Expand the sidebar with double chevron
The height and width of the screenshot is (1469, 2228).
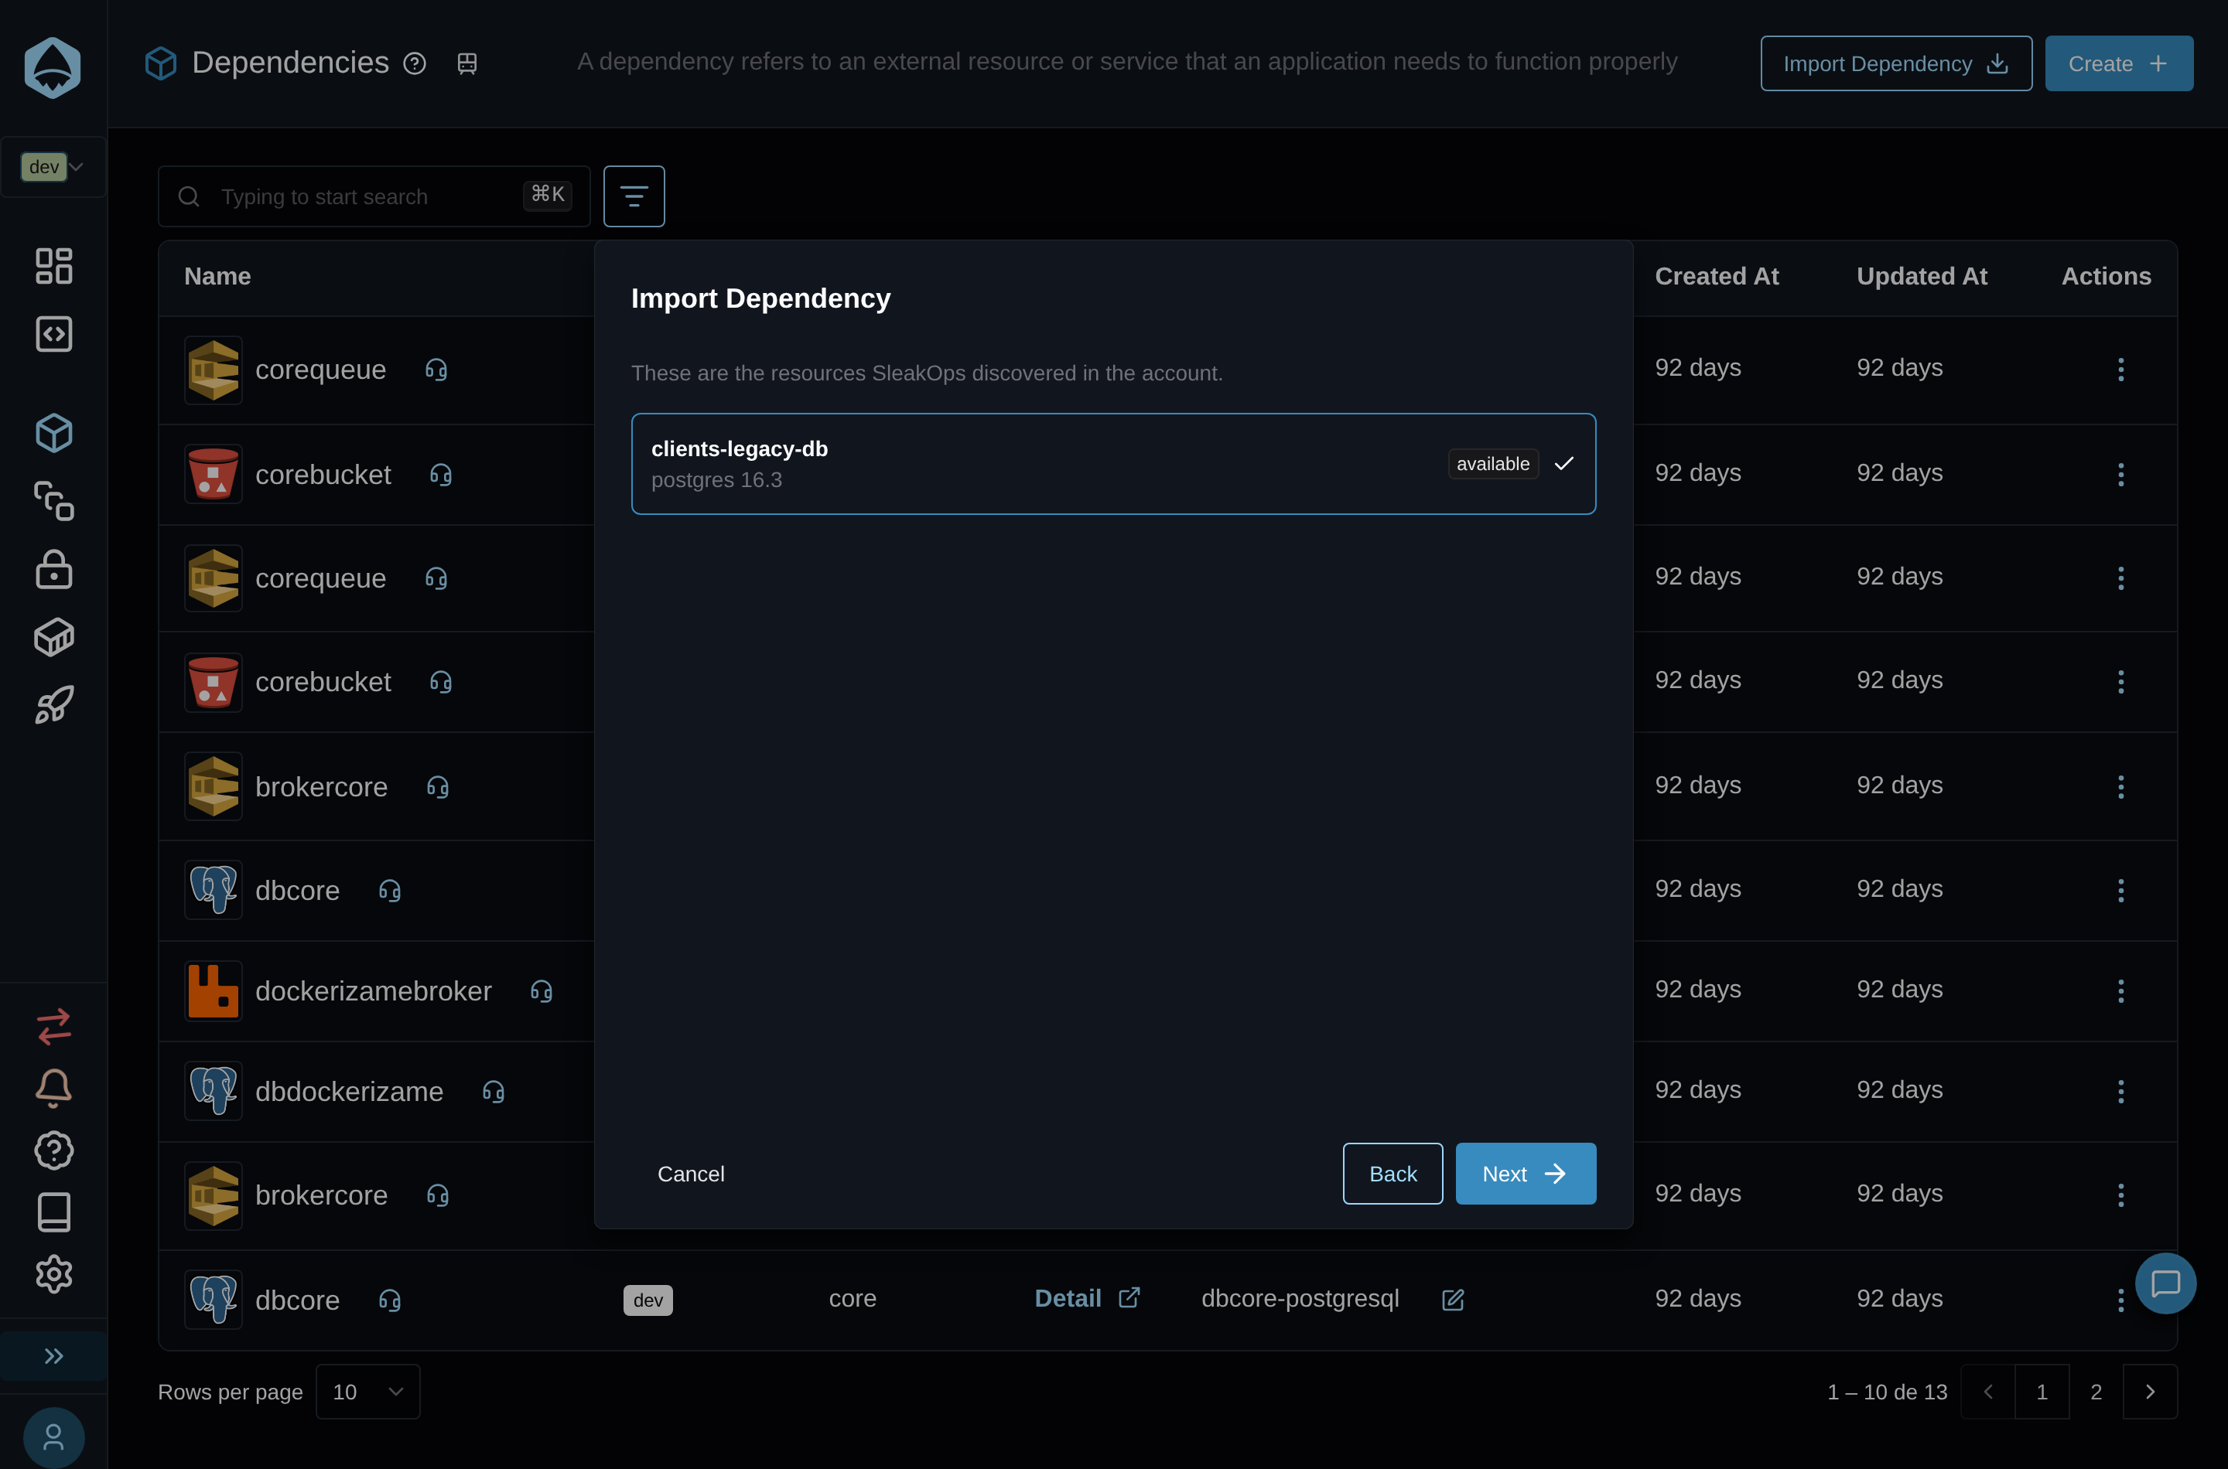(x=53, y=1357)
